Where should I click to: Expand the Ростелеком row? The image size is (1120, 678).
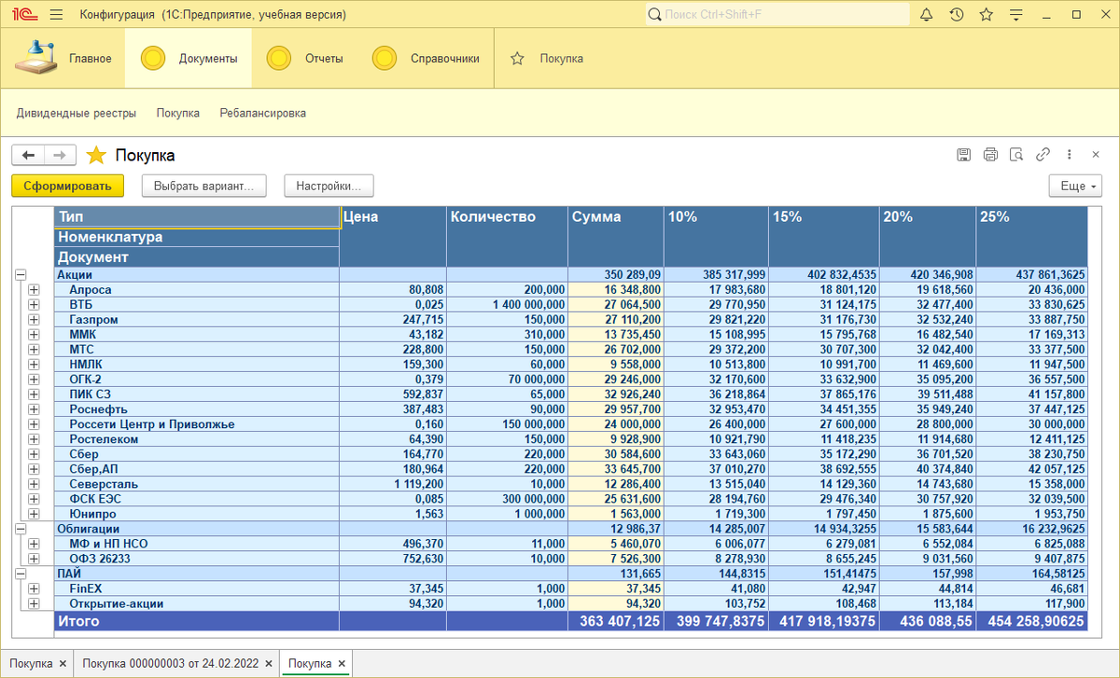(35, 439)
